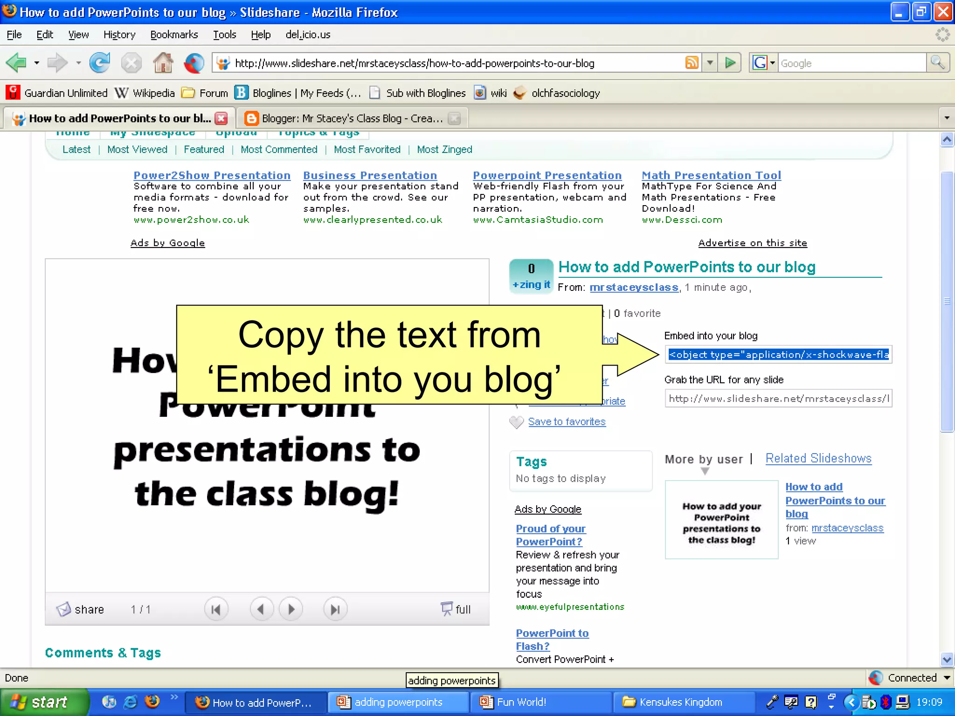Click the Embed into your blog code field
The image size is (955, 716).
778,354
